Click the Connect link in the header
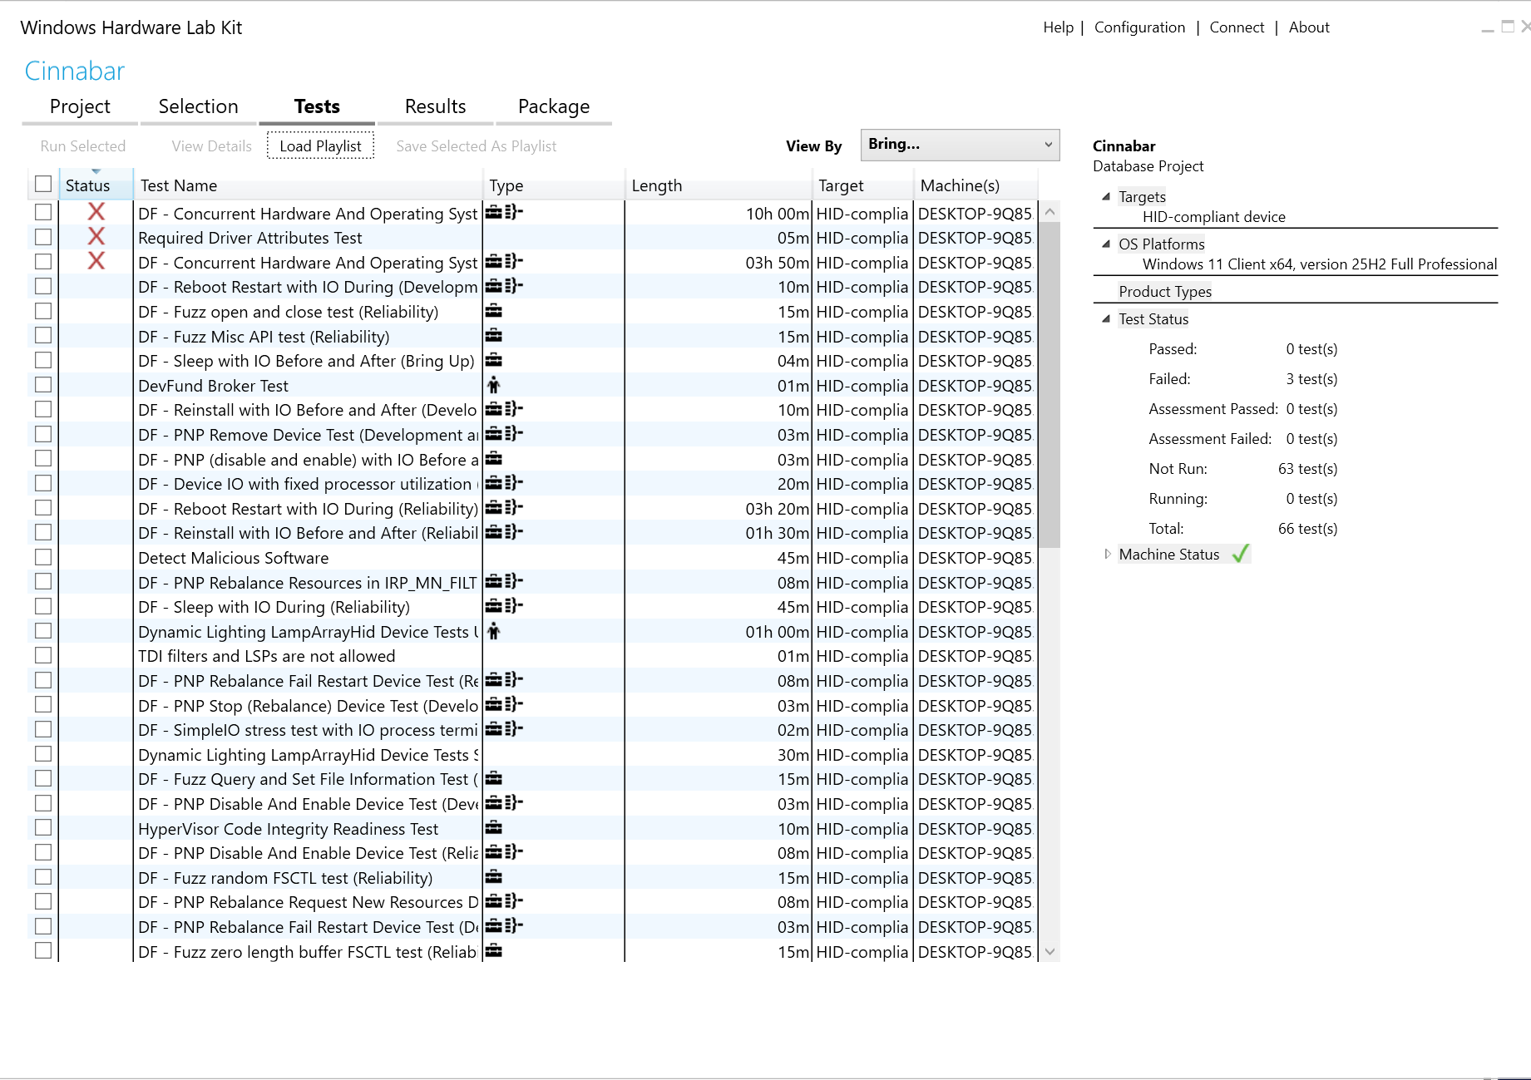The image size is (1531, 1080). tap(1237, 27)
